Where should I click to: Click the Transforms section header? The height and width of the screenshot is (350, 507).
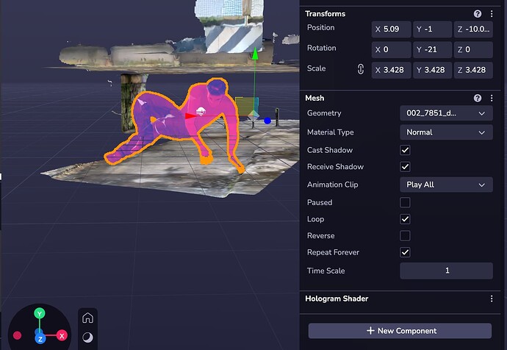tap(325, 13)
